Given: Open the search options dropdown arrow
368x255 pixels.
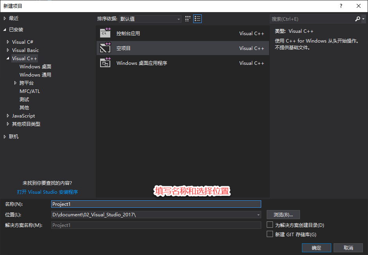Looking at the screenshot, I should pyautogui.click(x=363, y=19).
